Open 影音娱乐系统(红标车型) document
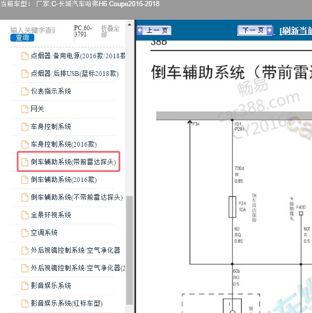The height and width of the screenshot is (313, 312). pos(66,303)
